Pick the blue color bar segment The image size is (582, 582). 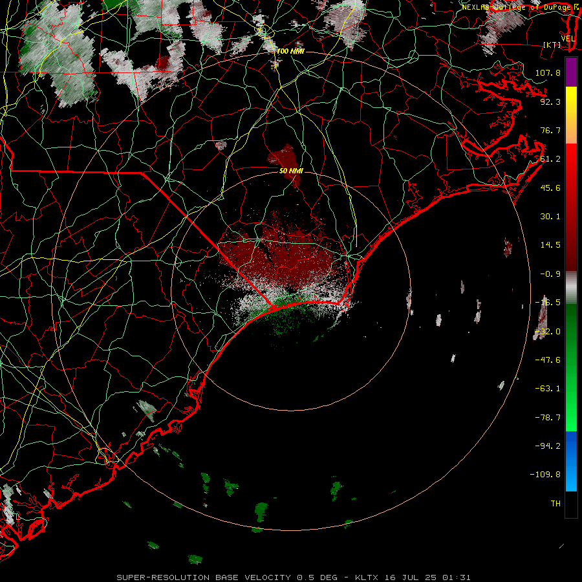pyautogui.click(x=571, y=461)
